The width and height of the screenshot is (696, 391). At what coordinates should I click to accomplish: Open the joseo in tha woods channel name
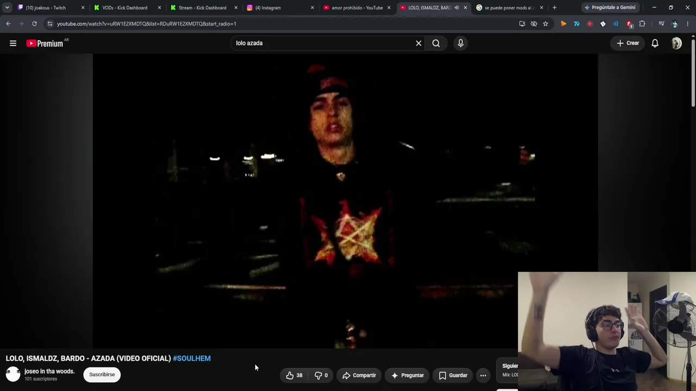click(x=49, y=371)
